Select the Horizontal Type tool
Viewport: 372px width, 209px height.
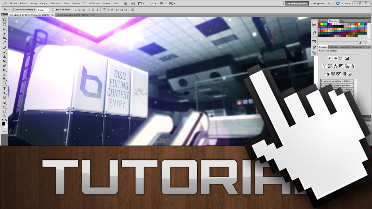pos(5,88)
